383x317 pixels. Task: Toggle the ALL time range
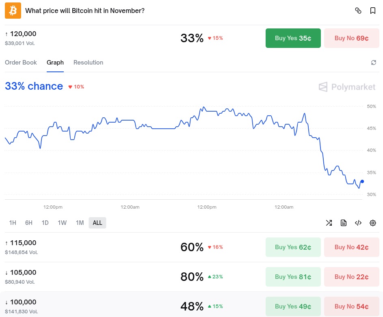pos(97,223)
